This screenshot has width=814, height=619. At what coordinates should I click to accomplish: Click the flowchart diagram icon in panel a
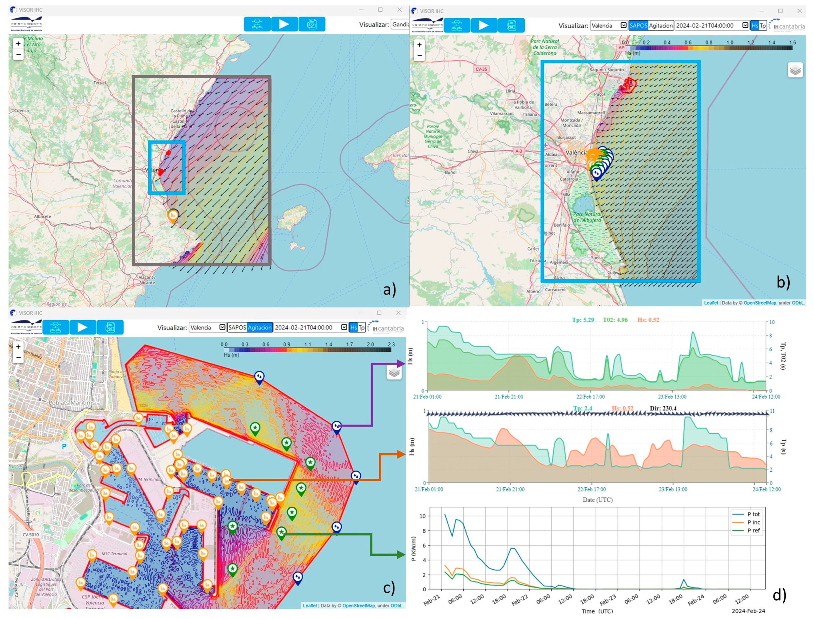pyautogui.click(x=257, y=24)
